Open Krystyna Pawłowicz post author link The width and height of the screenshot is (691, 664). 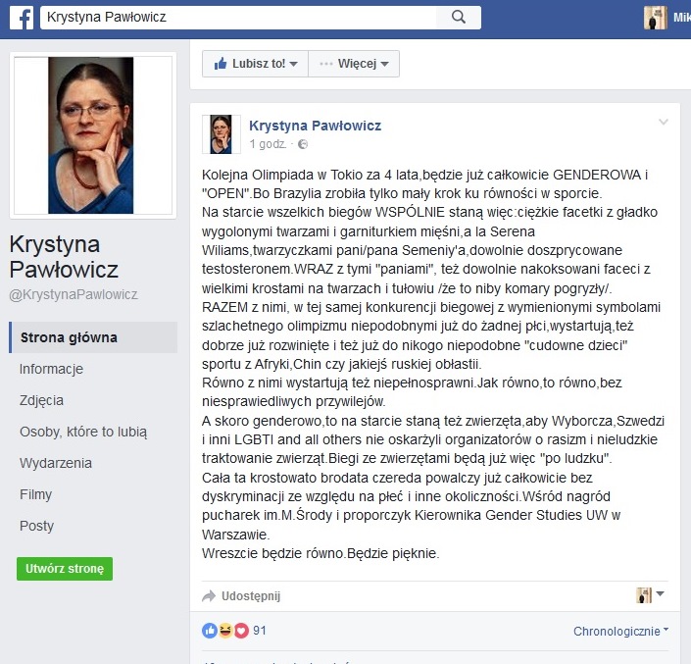[315, 126]
